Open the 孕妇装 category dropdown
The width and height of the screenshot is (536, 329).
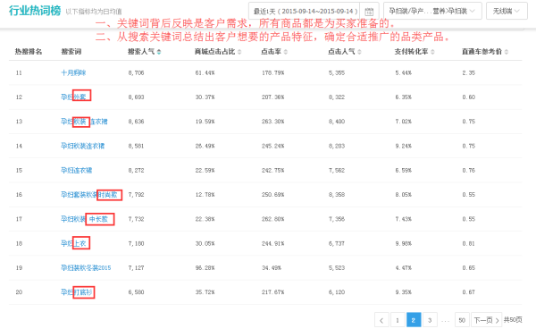432,11
